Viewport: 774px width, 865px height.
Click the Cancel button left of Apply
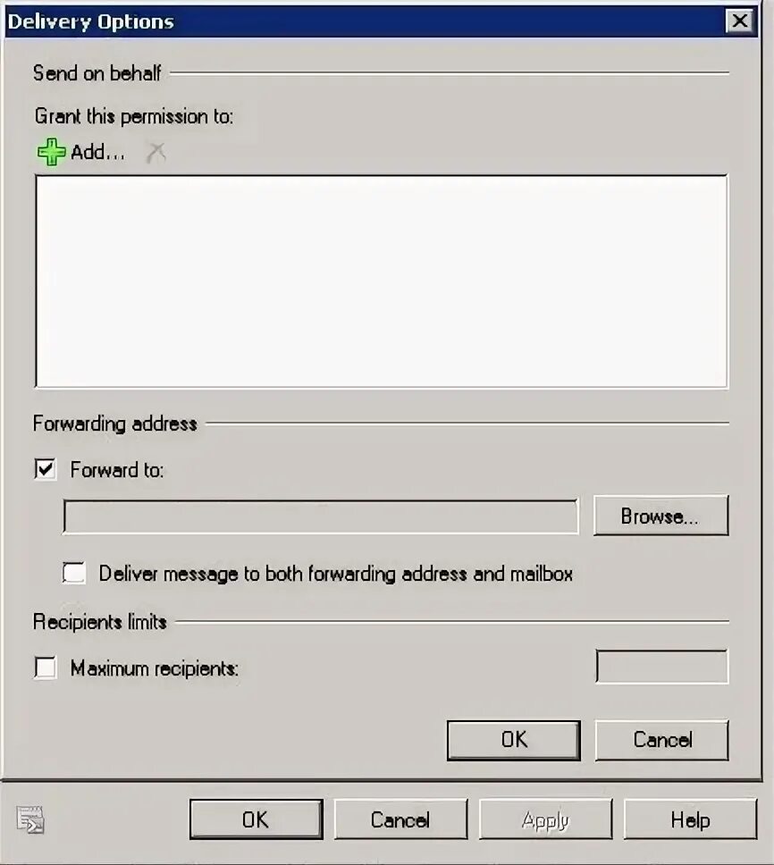click(x=400, y=819)
